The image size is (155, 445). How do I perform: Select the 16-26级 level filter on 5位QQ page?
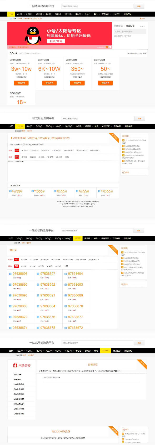33,157
